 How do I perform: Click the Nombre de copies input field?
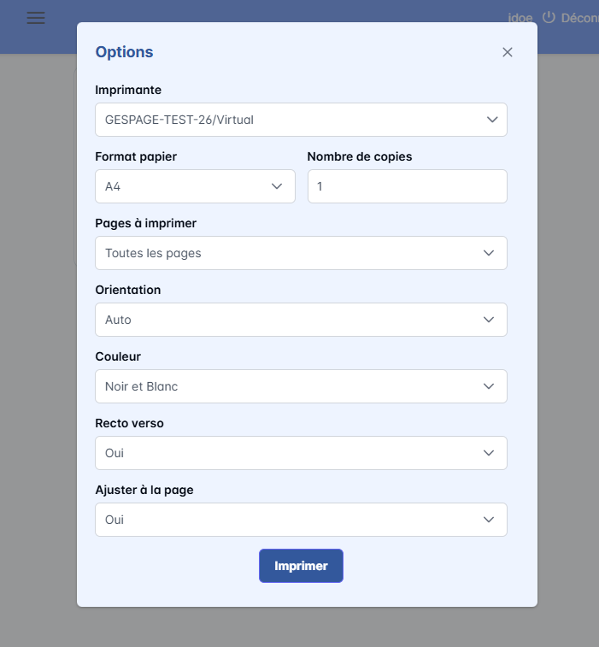407,186
